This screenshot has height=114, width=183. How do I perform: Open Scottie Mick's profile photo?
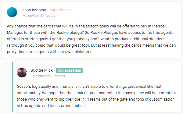pos(22,73)
